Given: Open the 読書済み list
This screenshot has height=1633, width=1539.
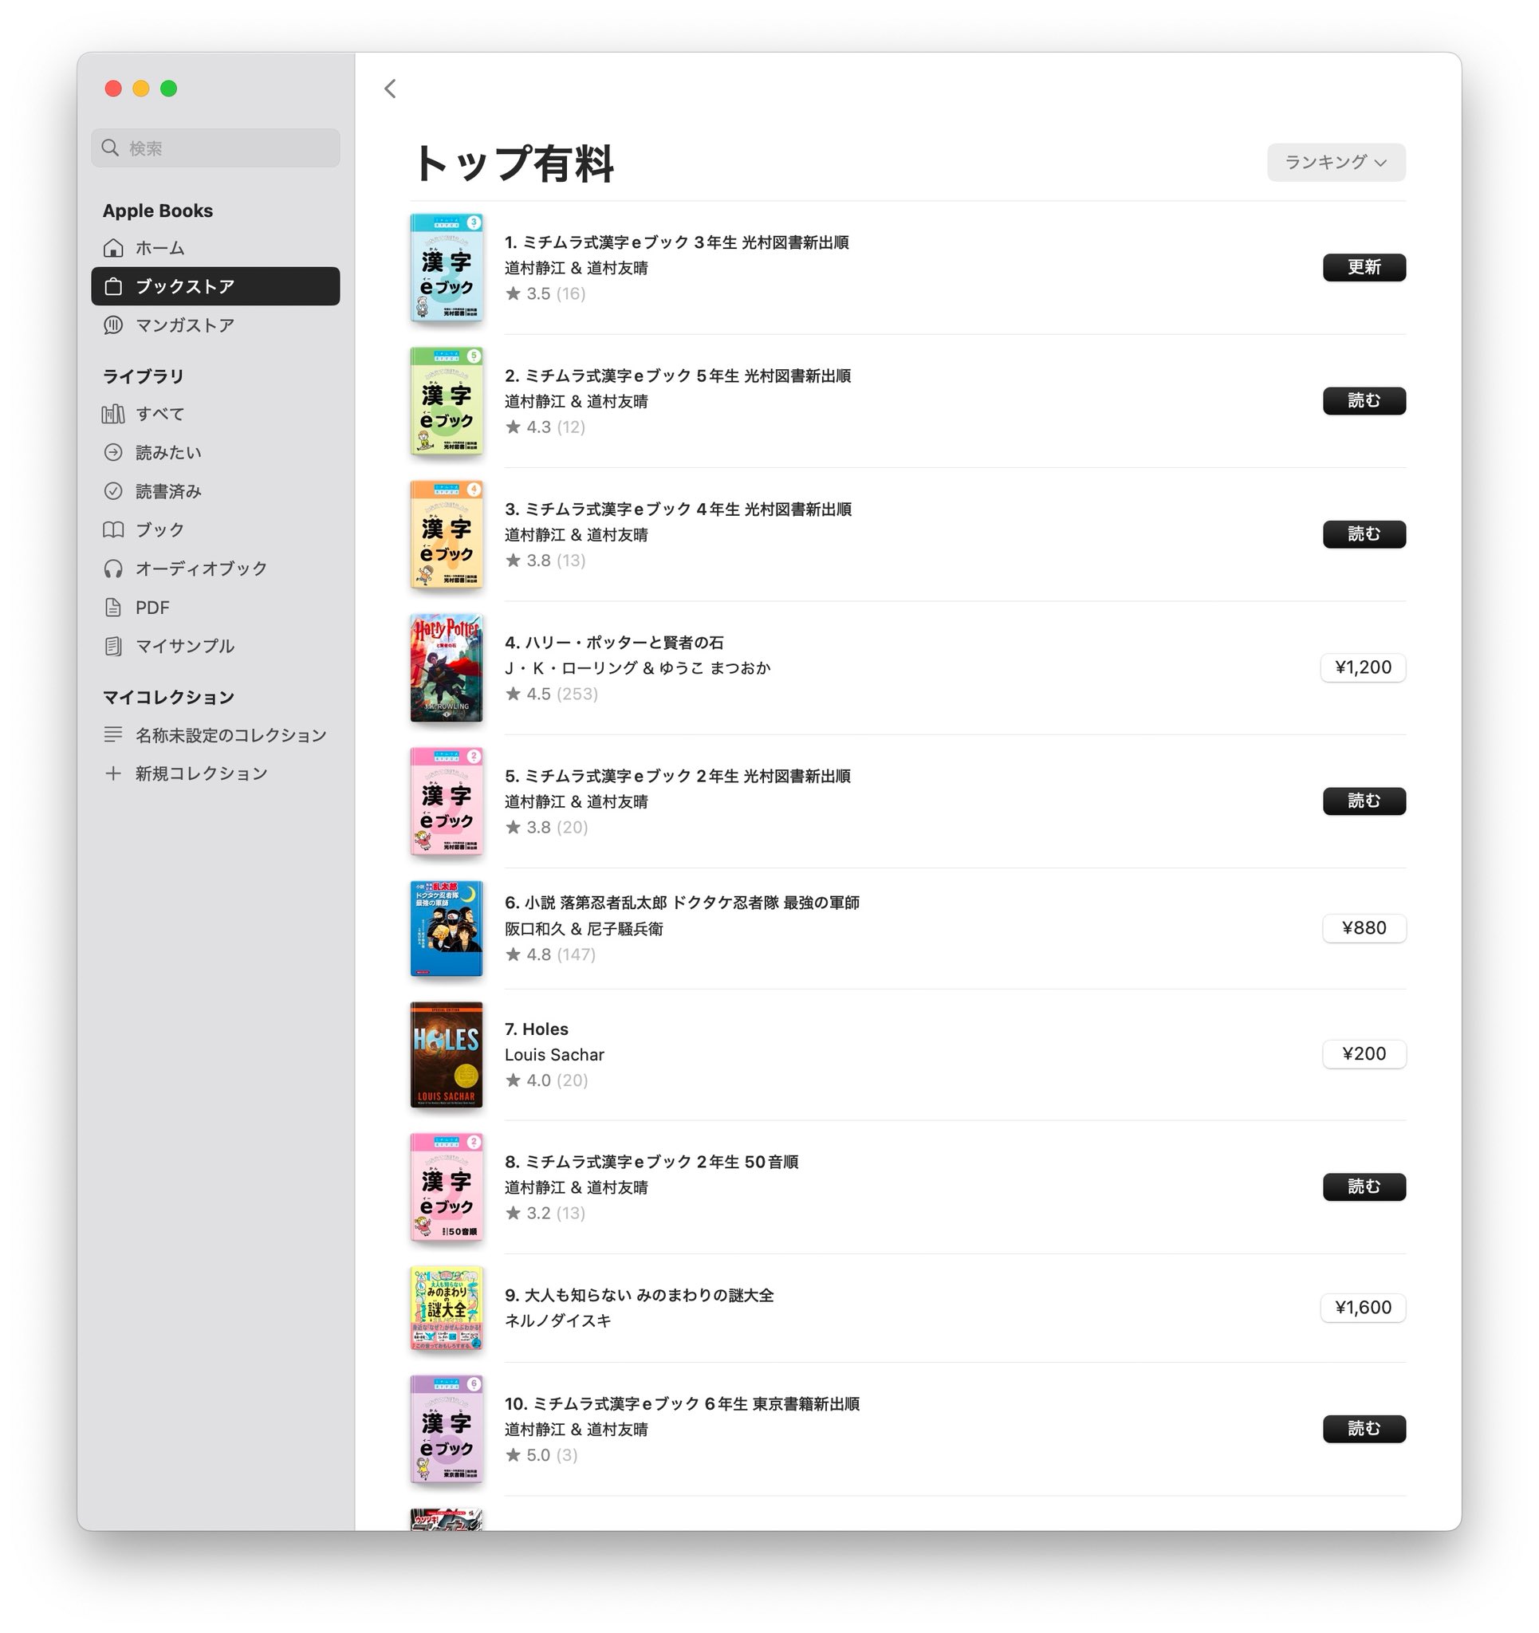Looking at the screenshot, I should coord(215,491).
